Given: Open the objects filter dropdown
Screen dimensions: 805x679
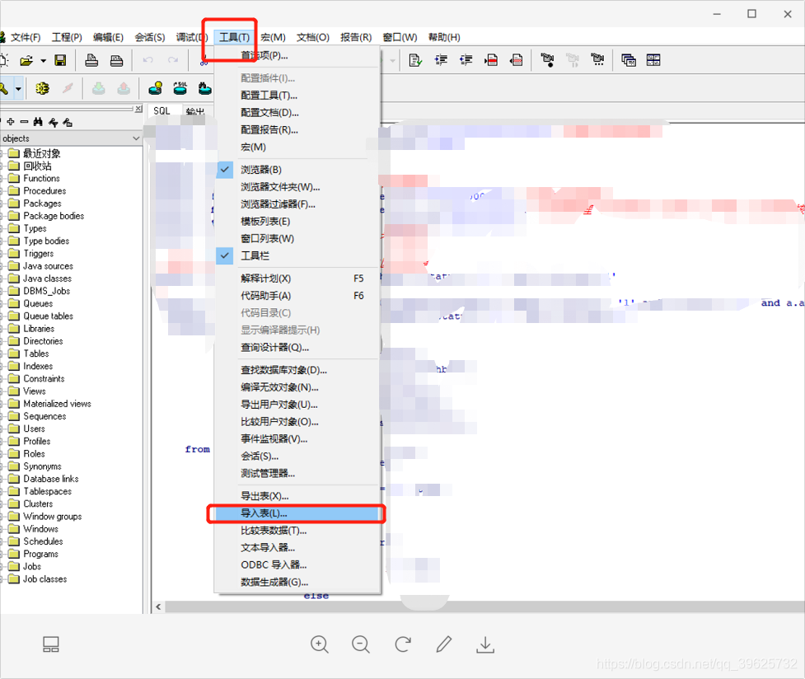Looking at the screenshot, I should click(136, 138).
